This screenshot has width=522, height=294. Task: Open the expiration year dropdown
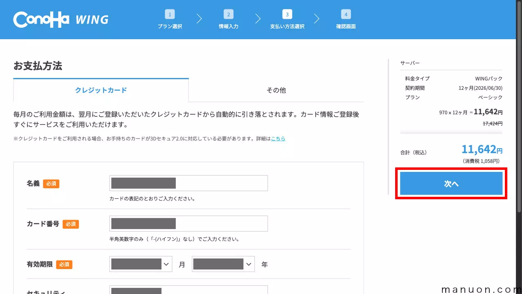coord(223,264)
